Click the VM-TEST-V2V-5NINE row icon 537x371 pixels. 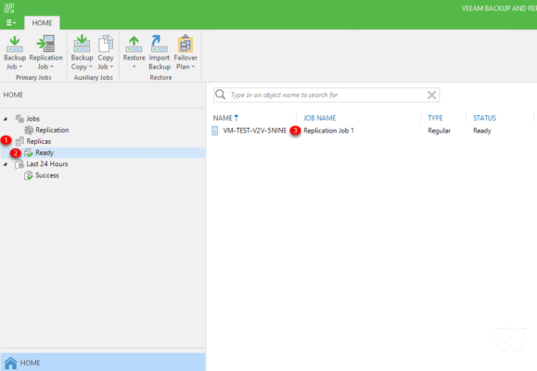point(215,131)
